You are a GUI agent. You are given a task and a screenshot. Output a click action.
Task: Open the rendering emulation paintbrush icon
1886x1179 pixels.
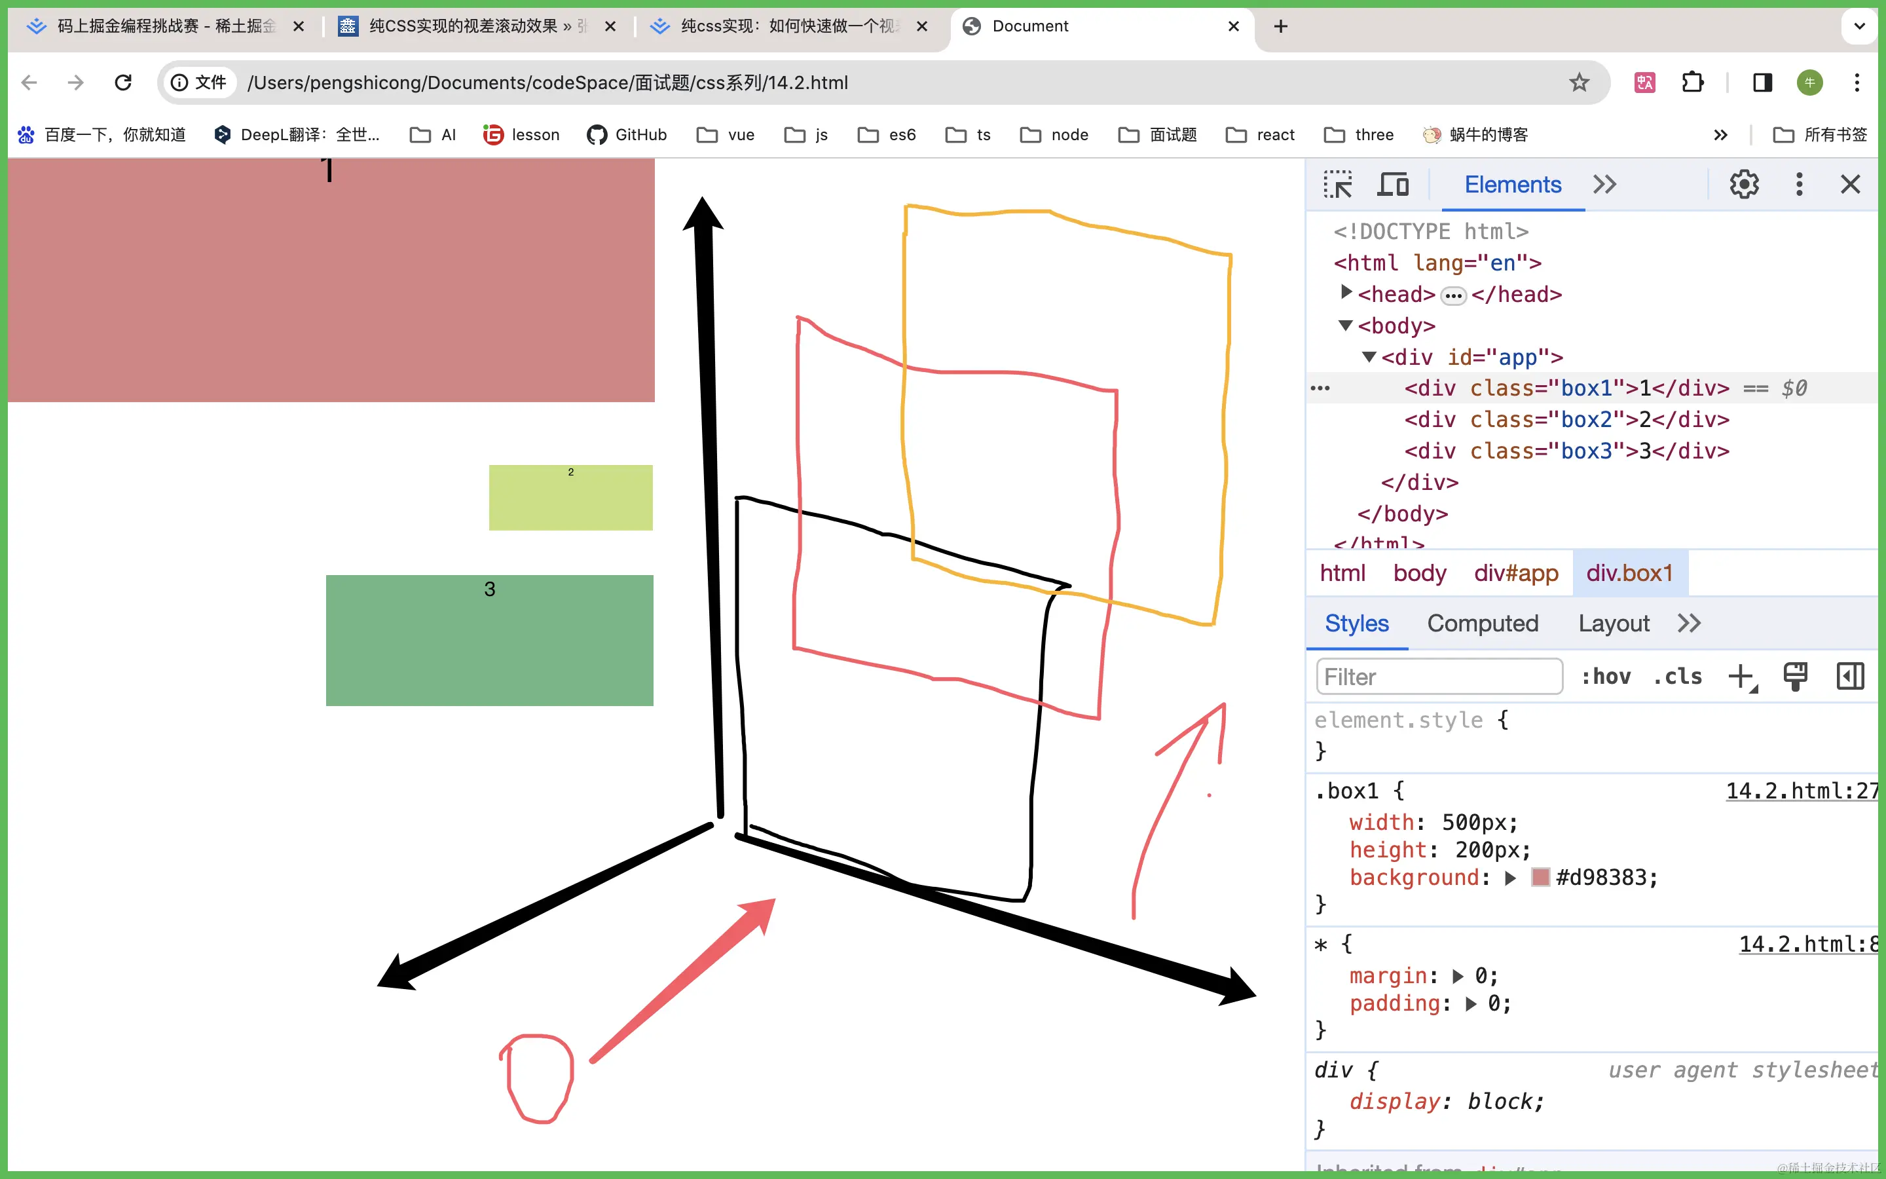[1795, 676]
